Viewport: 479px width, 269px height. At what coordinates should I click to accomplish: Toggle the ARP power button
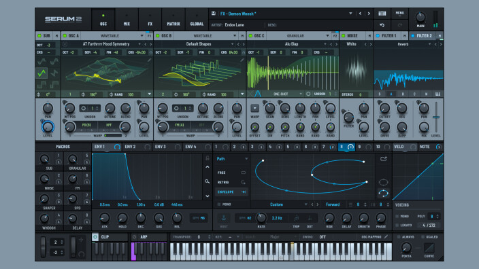(x=135, y=236)
